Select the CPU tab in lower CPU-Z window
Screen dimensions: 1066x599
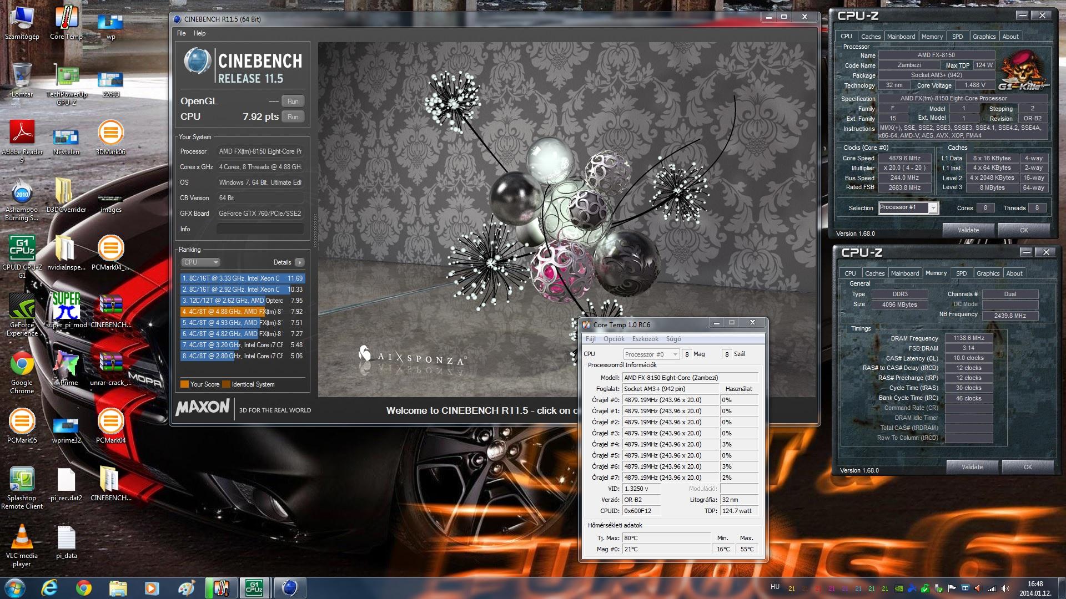point(850,273)
